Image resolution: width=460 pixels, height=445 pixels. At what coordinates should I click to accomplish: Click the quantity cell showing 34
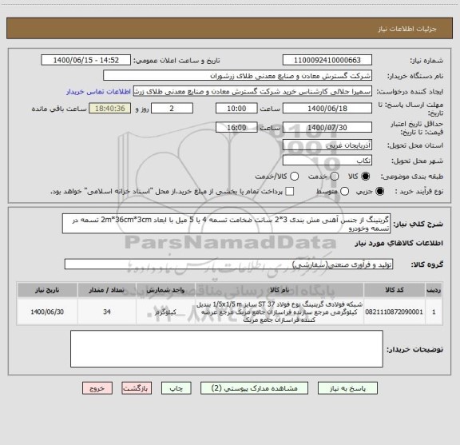pyautogui.click(x=107, y=312)
